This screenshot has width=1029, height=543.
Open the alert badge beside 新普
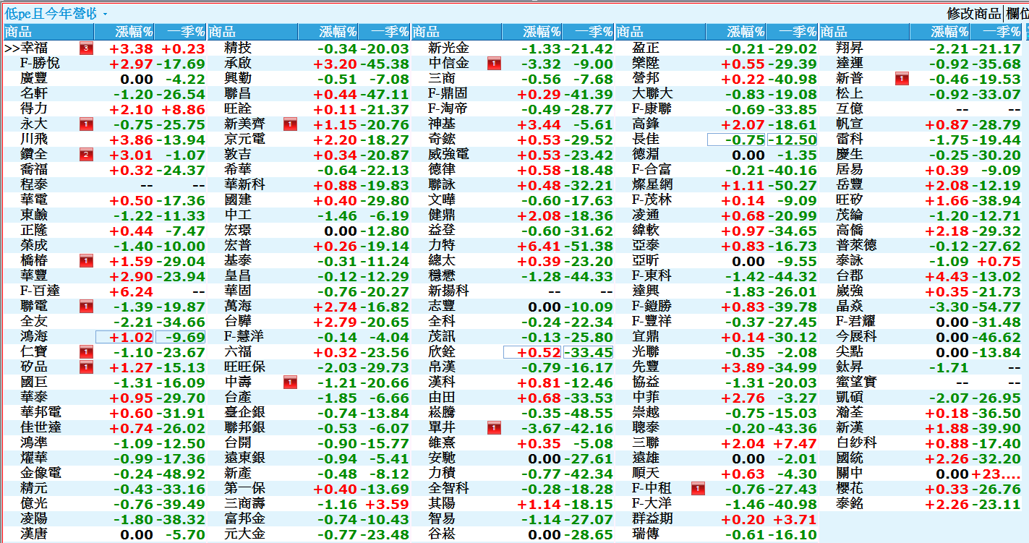tap(902, 79)
